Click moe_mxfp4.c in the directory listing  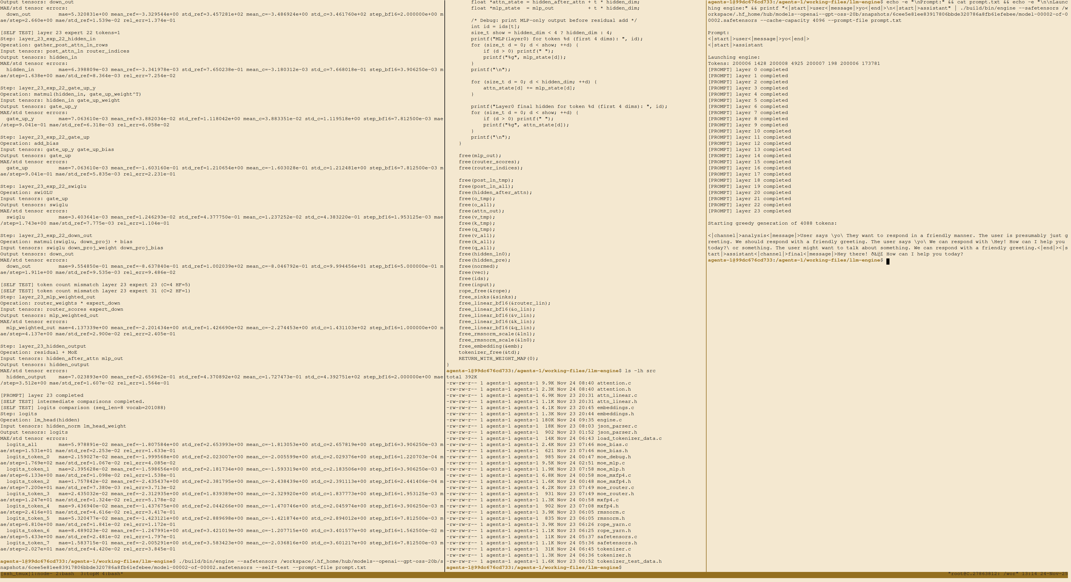(x=614, y=475)
